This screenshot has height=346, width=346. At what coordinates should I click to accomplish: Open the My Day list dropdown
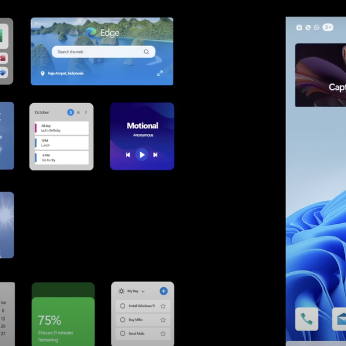[x=143, y=292]
